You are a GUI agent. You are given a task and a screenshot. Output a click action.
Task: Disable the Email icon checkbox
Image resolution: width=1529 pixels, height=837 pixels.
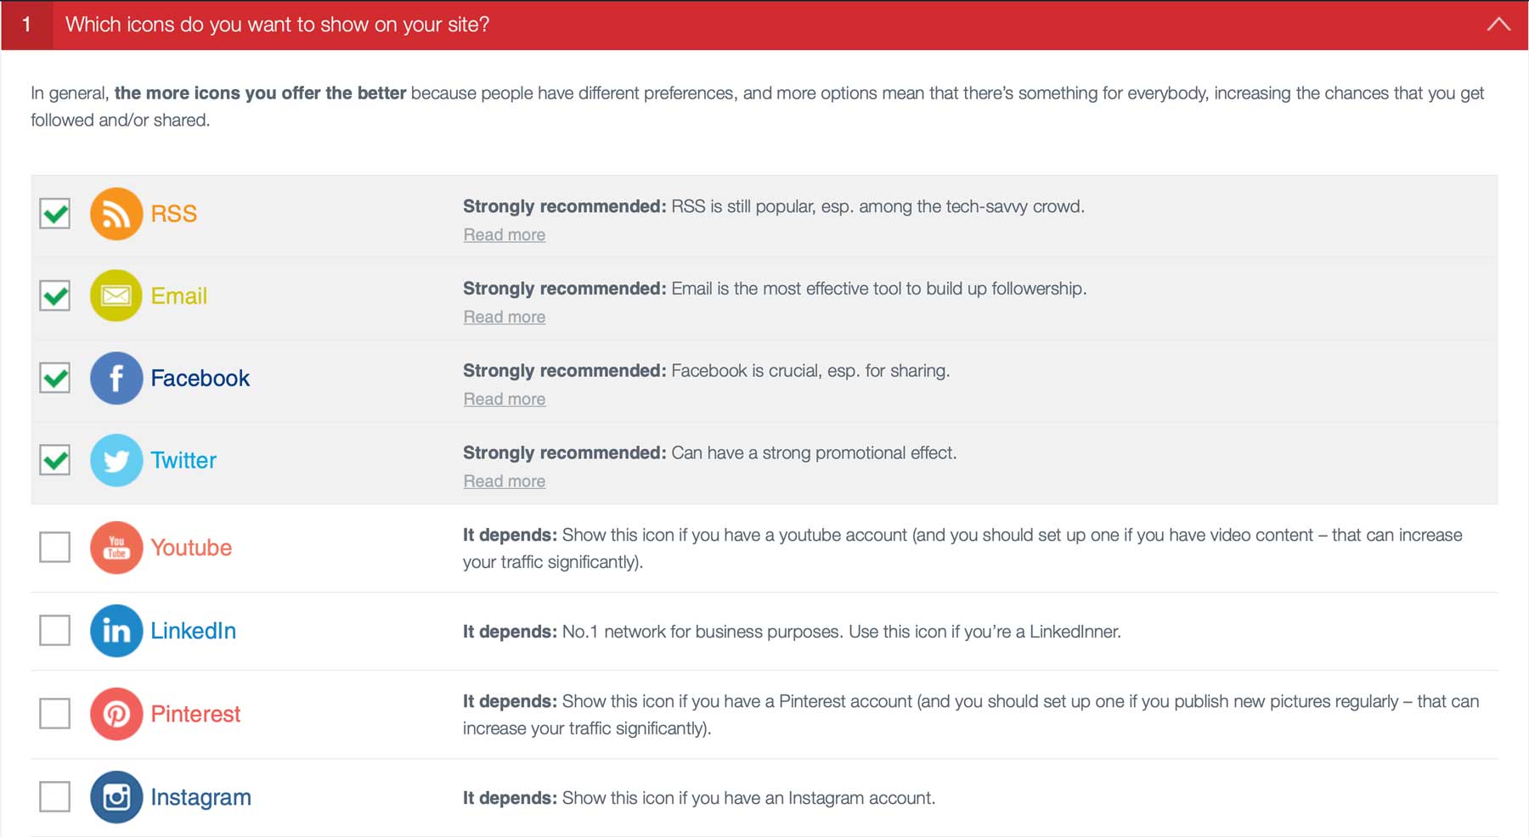point(54,296)
